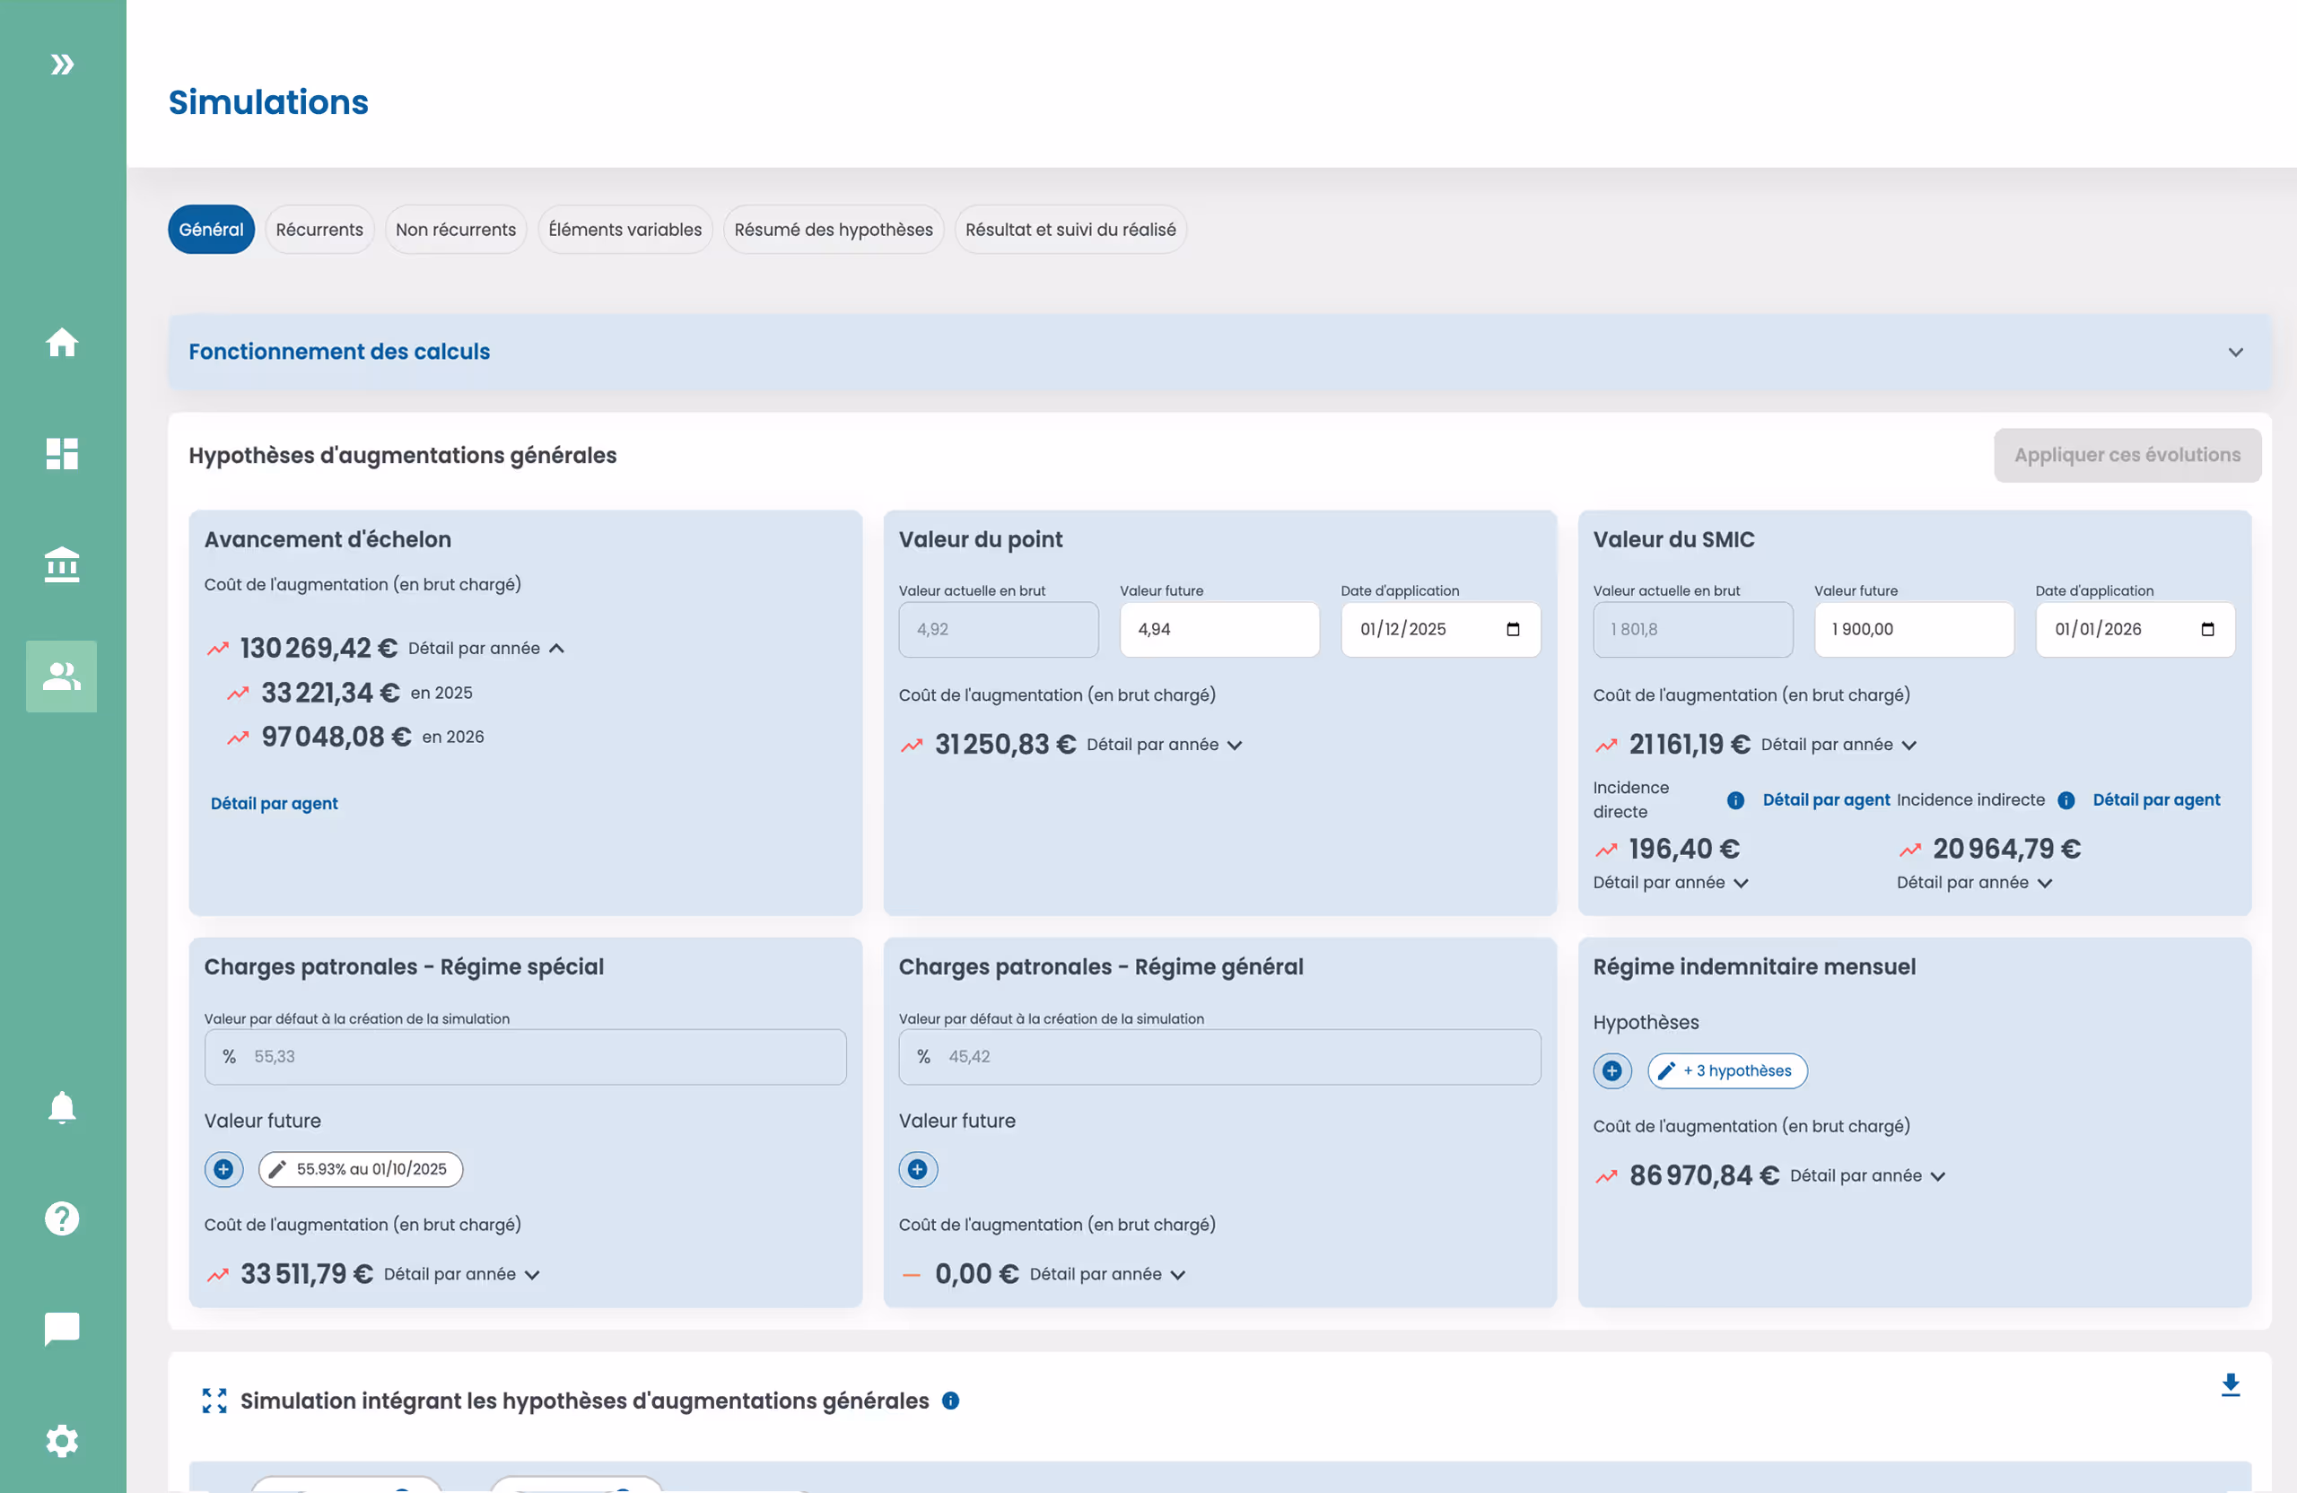The image size is (2297, 1493).
Task: Open the help question mark icon
Action: coord(62,1218)
